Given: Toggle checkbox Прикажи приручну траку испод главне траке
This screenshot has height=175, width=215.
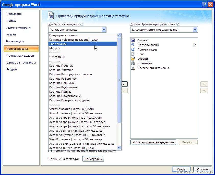Looking at the screenshot, I should [x=50, y=151].
